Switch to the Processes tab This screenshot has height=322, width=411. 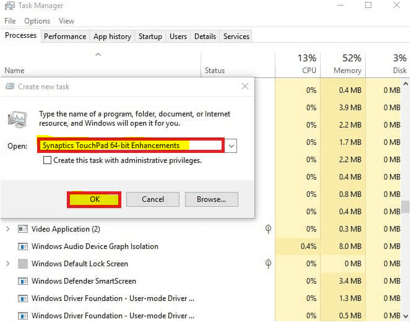[x=20, y=35]
